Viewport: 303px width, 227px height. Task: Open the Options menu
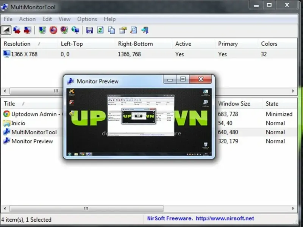pyautogui.click(x=87, y=19)
